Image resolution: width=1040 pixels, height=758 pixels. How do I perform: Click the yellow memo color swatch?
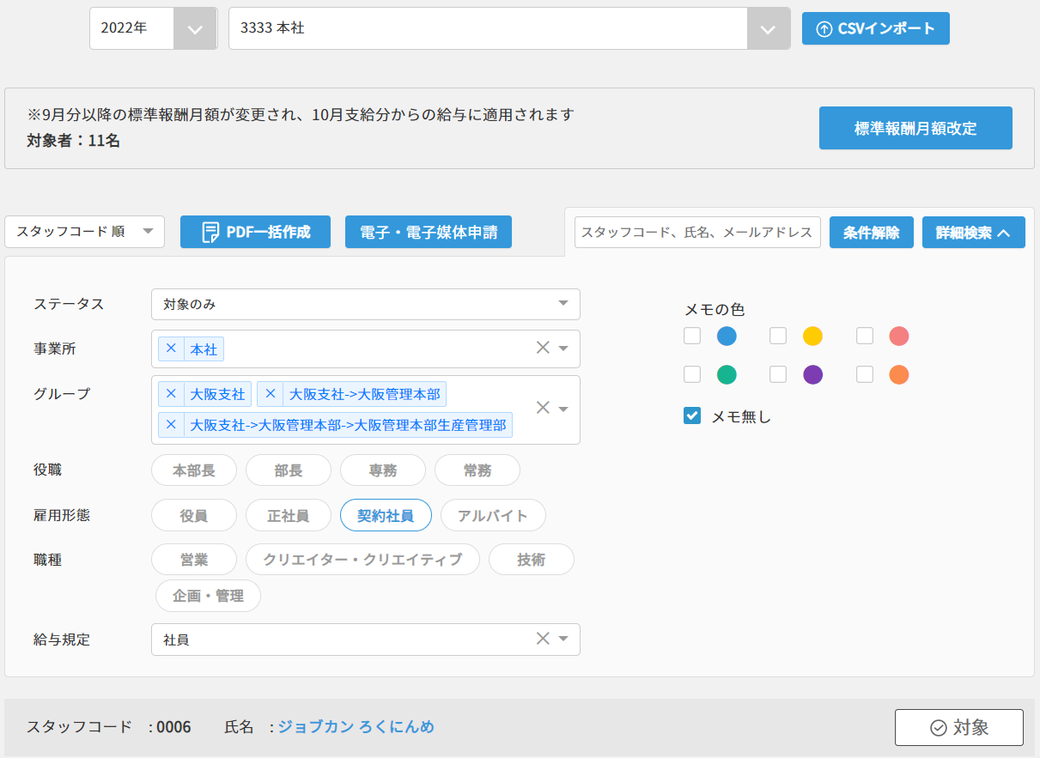(x=812, y=337)
